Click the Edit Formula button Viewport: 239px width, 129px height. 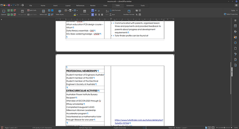[x=115, y=10]
